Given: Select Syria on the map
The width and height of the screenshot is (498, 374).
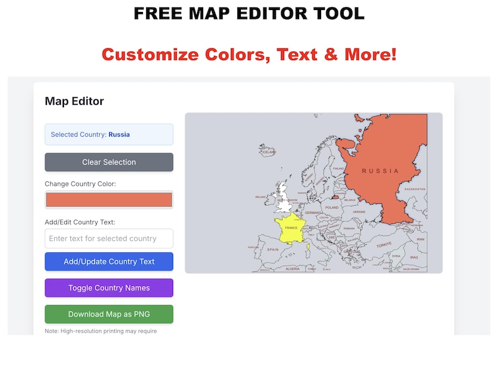Looking at the screenshot, I should 396,256.
